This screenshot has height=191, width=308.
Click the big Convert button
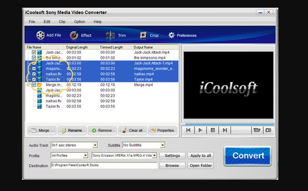point(248,156)
